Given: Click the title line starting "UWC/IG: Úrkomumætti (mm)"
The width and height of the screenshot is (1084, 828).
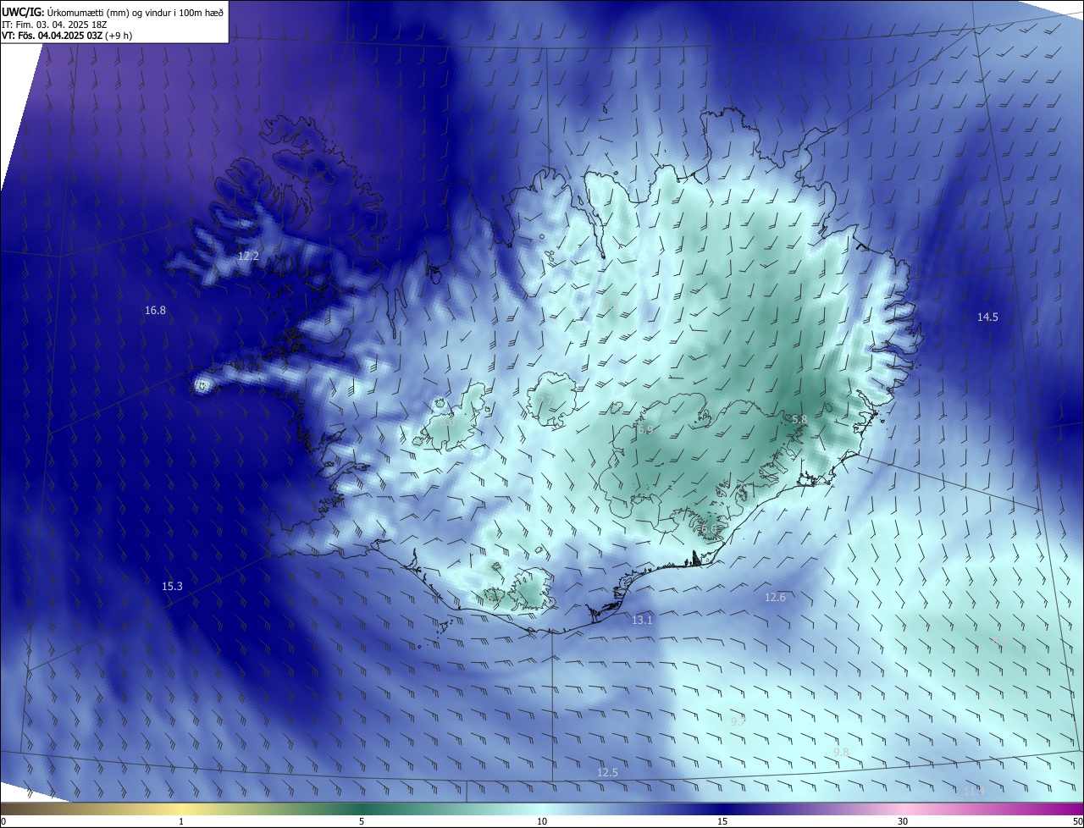Looking at the screenshot, I should coord(113,11).
